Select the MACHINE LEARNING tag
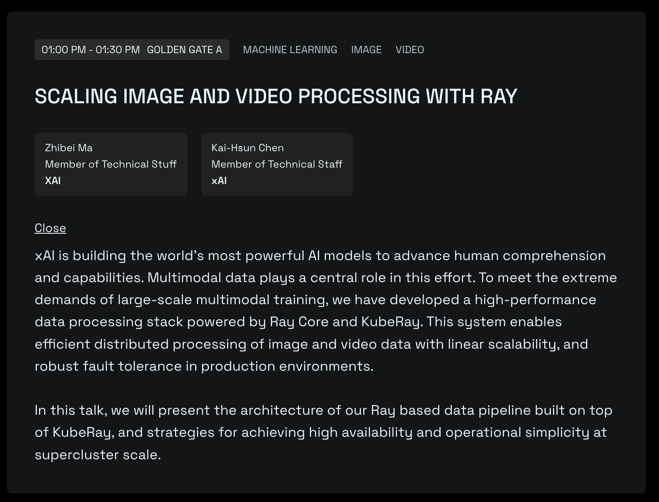Image resolution: width=659 pixels, height=502 pixels. (290, 50)
